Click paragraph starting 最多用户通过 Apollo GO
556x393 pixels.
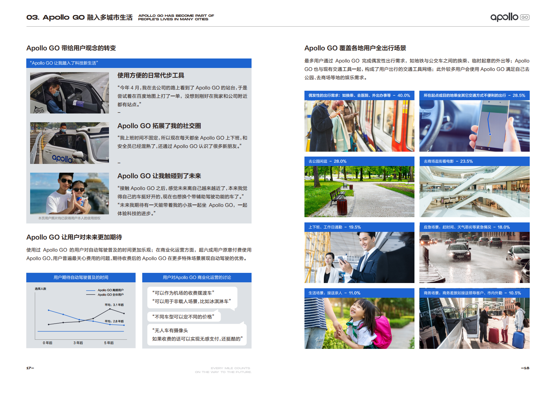pos(417,69)
